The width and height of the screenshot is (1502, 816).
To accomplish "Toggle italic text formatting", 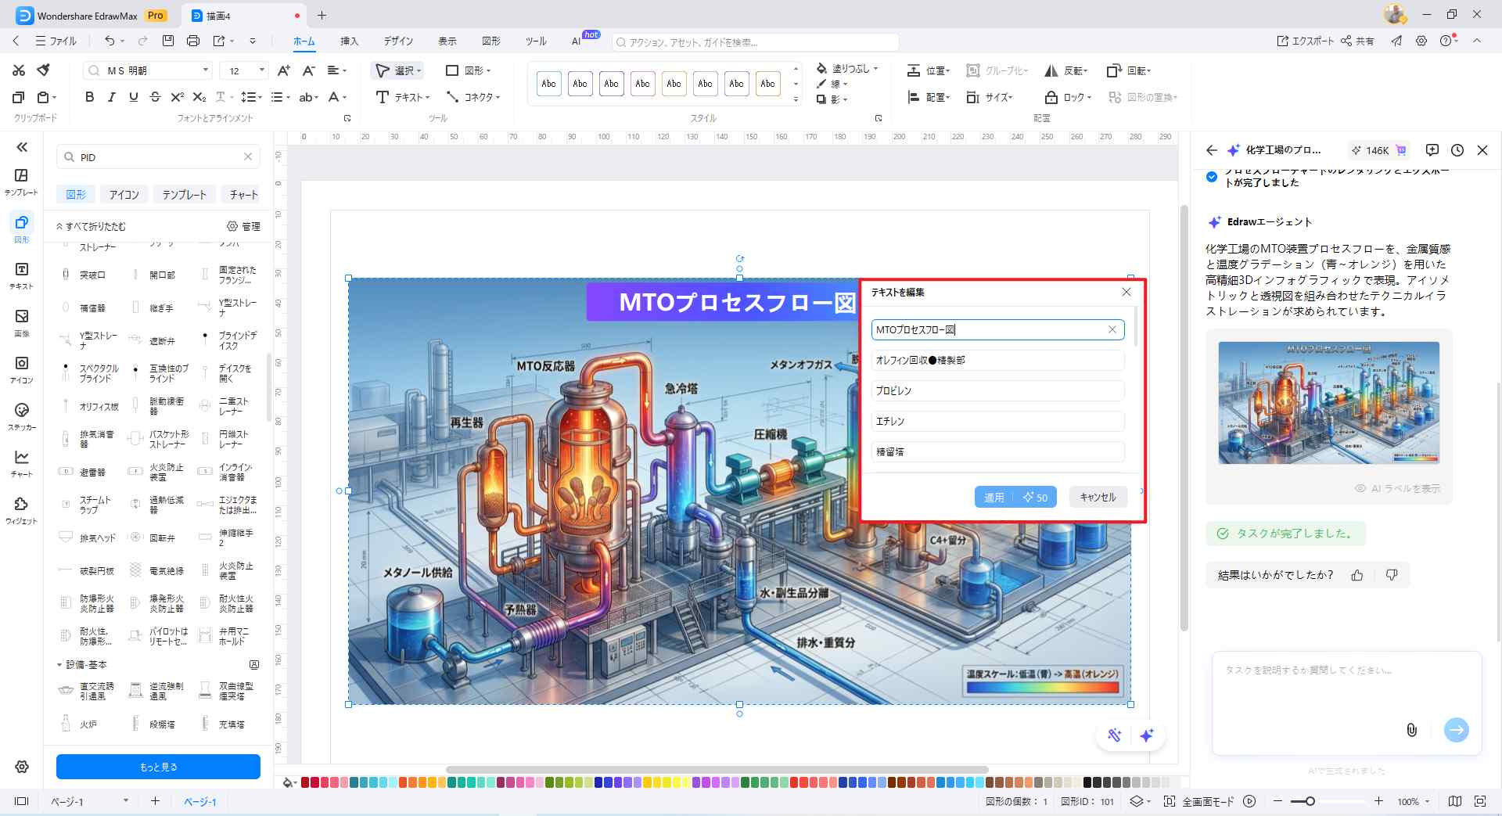I will click(111, 97).
